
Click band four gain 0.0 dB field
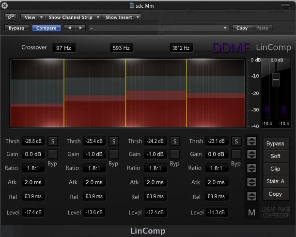(x=217, y=154)
